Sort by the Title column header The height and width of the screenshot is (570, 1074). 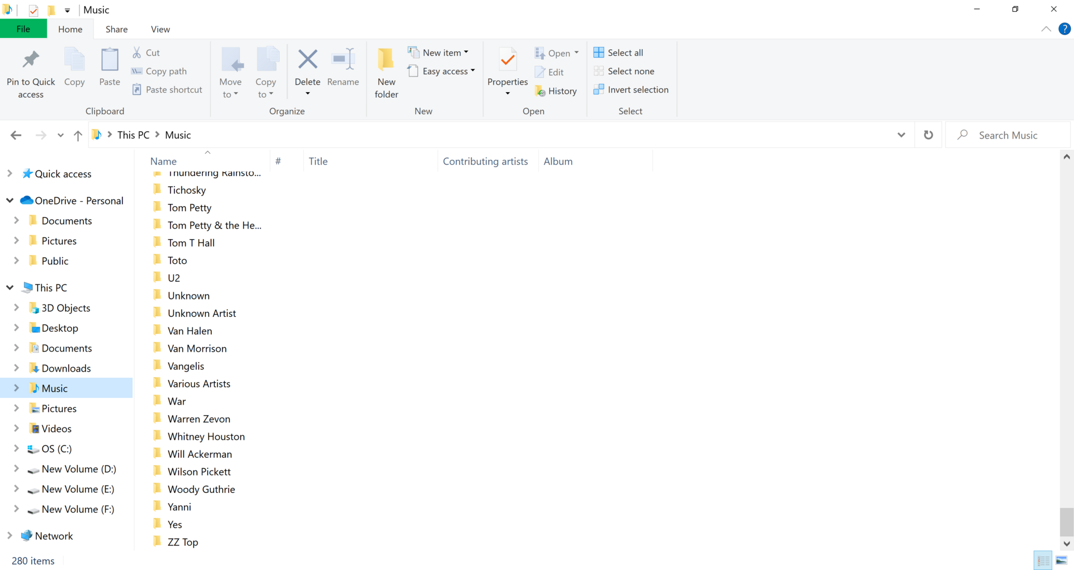[318, 161]
